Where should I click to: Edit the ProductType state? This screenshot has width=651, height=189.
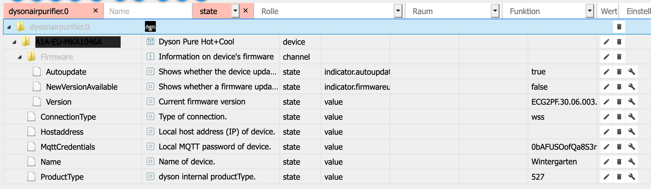tap(606, 177)
